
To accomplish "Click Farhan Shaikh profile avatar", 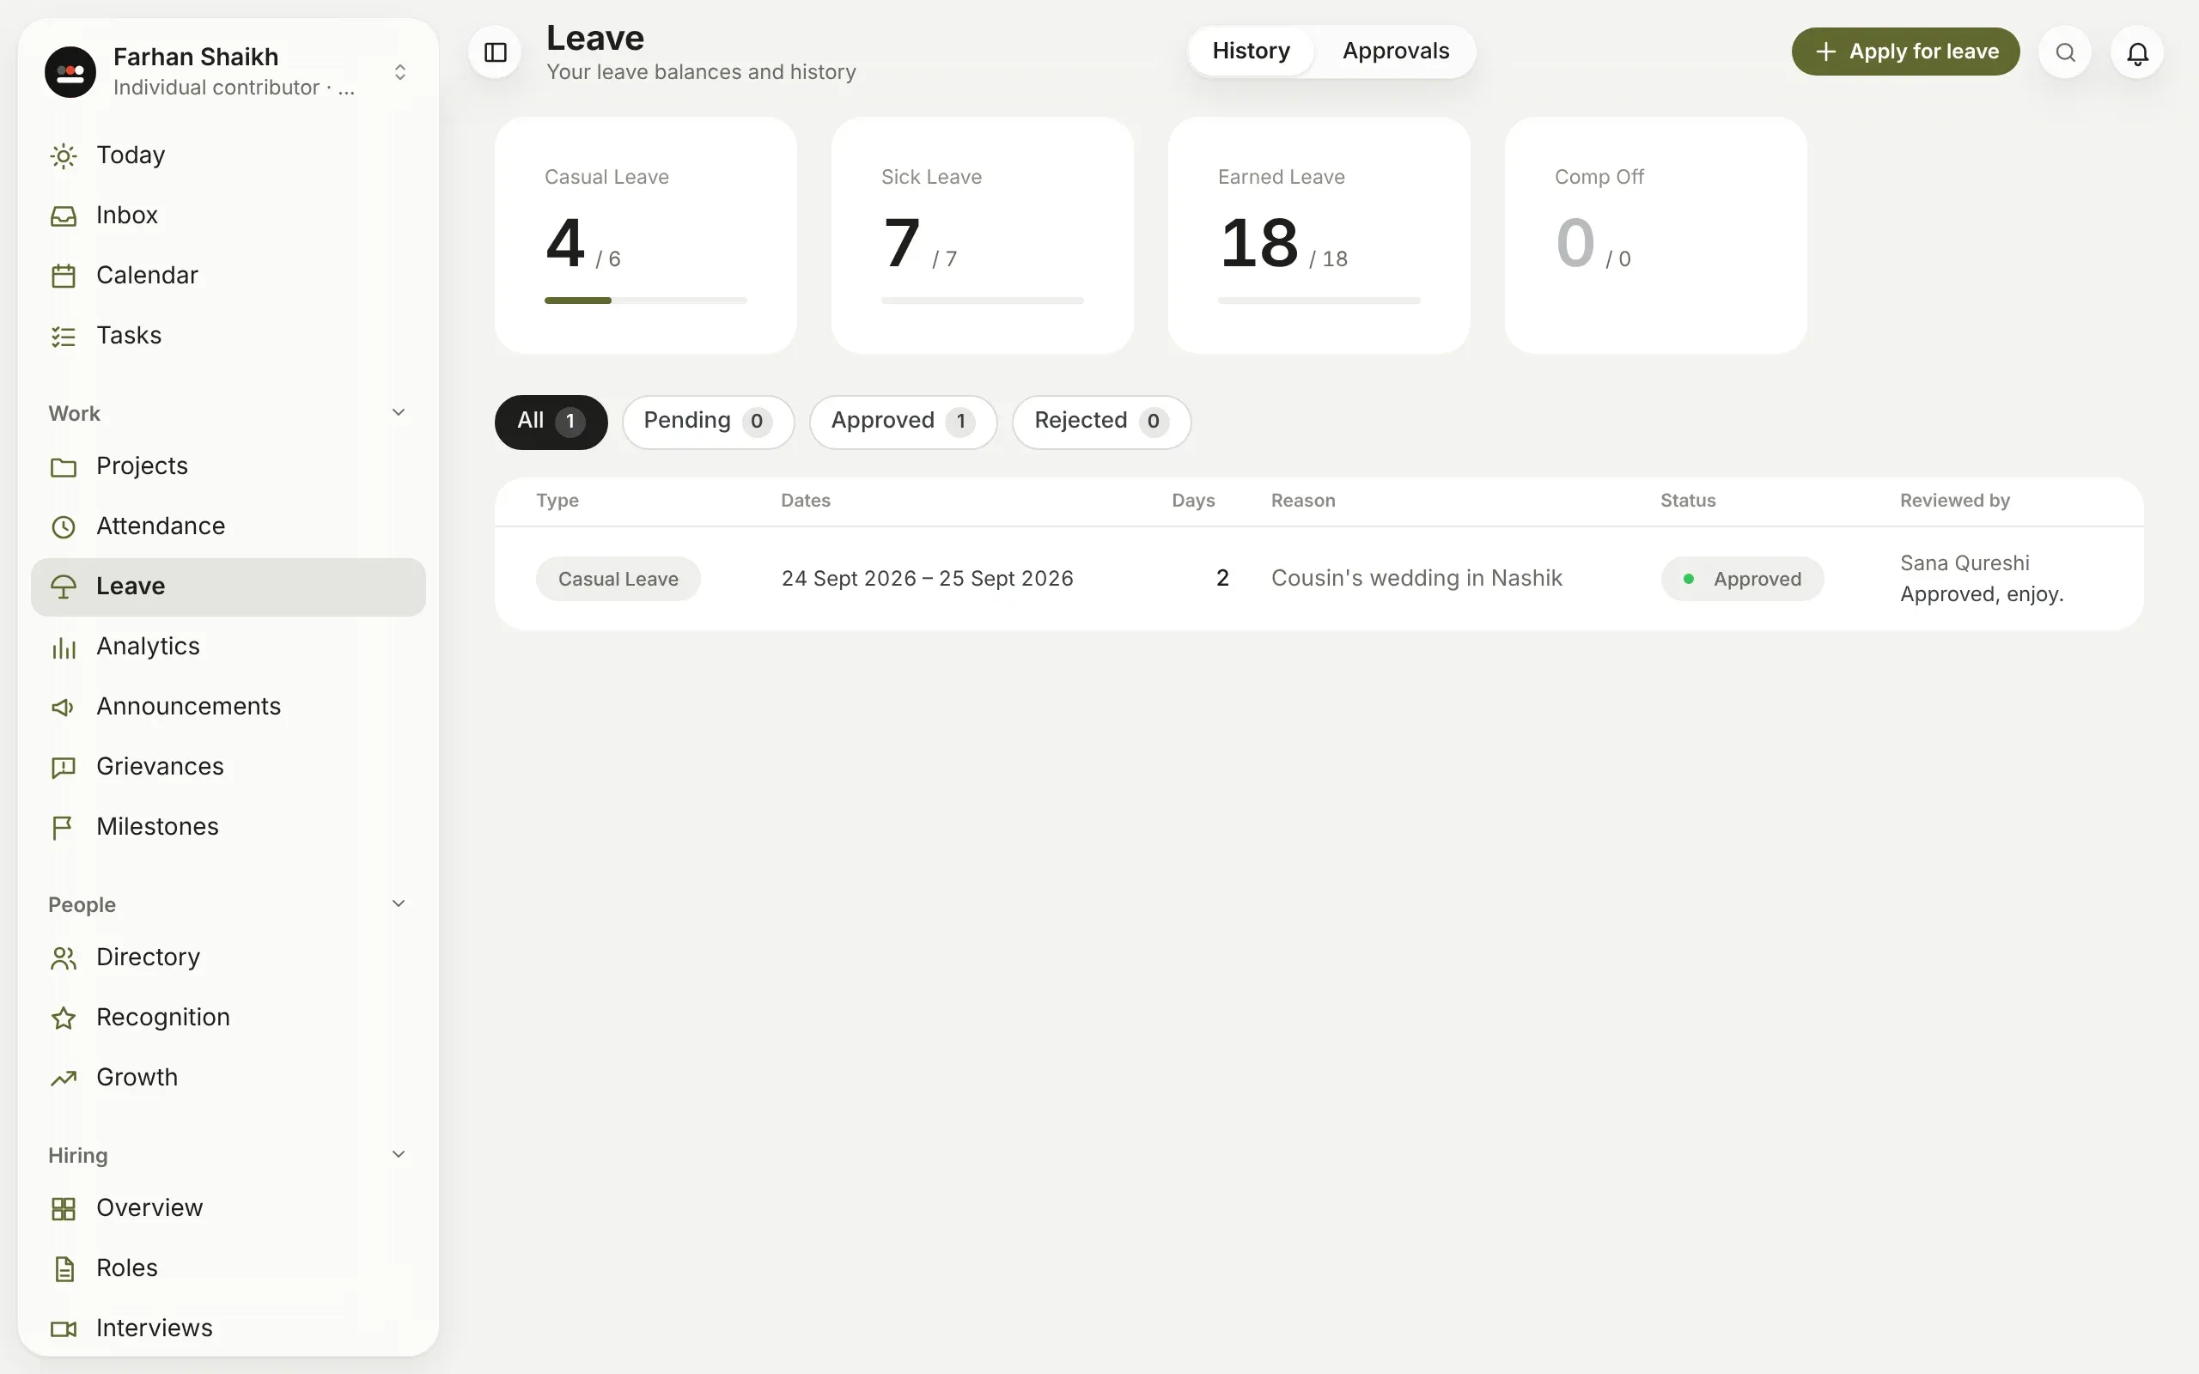I will coord(71,72).
